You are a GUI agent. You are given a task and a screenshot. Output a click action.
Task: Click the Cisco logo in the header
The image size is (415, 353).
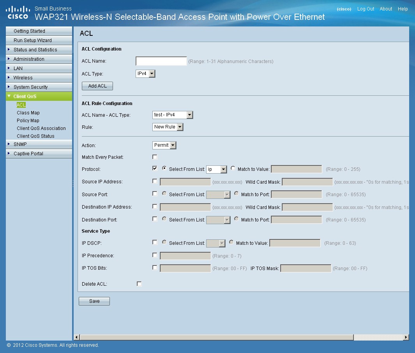point(18,13)
